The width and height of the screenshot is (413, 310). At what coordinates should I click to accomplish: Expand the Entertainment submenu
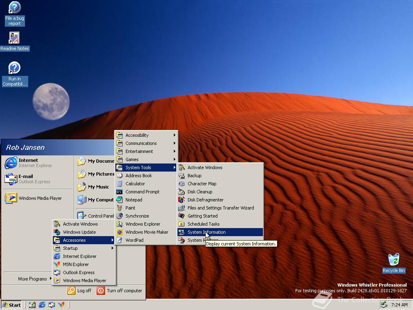point(146,151)
